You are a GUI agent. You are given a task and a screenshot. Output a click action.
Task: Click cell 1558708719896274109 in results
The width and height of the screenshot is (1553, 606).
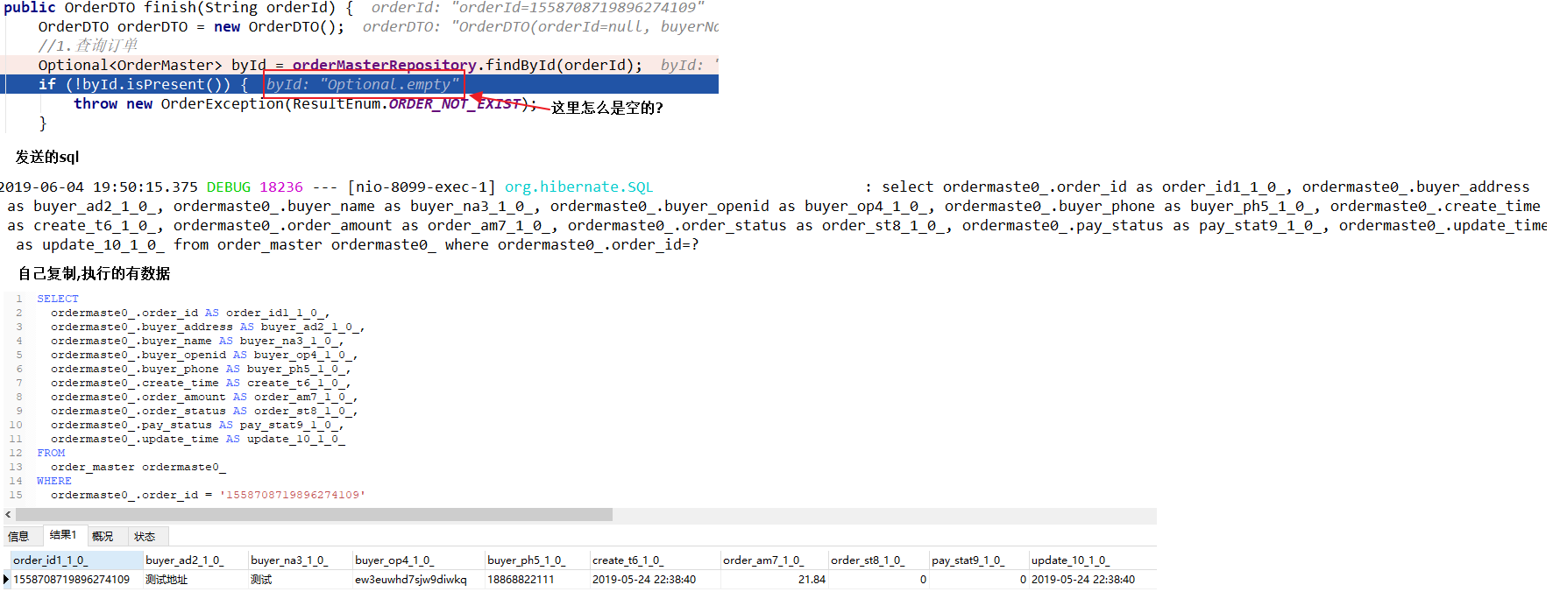[76, 580]
